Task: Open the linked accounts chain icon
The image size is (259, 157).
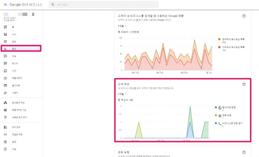Action: [x=5, y=135]
